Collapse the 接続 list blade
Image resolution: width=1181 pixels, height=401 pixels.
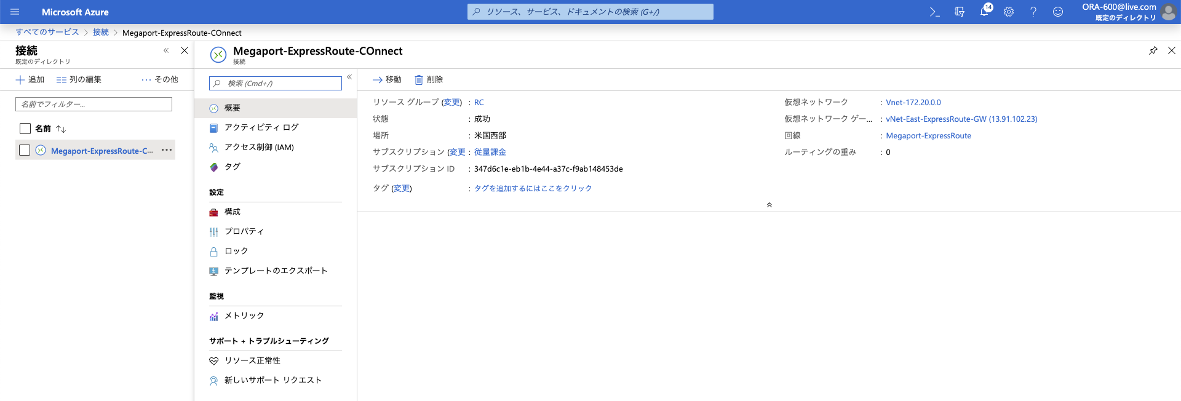click(x=166, y=50)
